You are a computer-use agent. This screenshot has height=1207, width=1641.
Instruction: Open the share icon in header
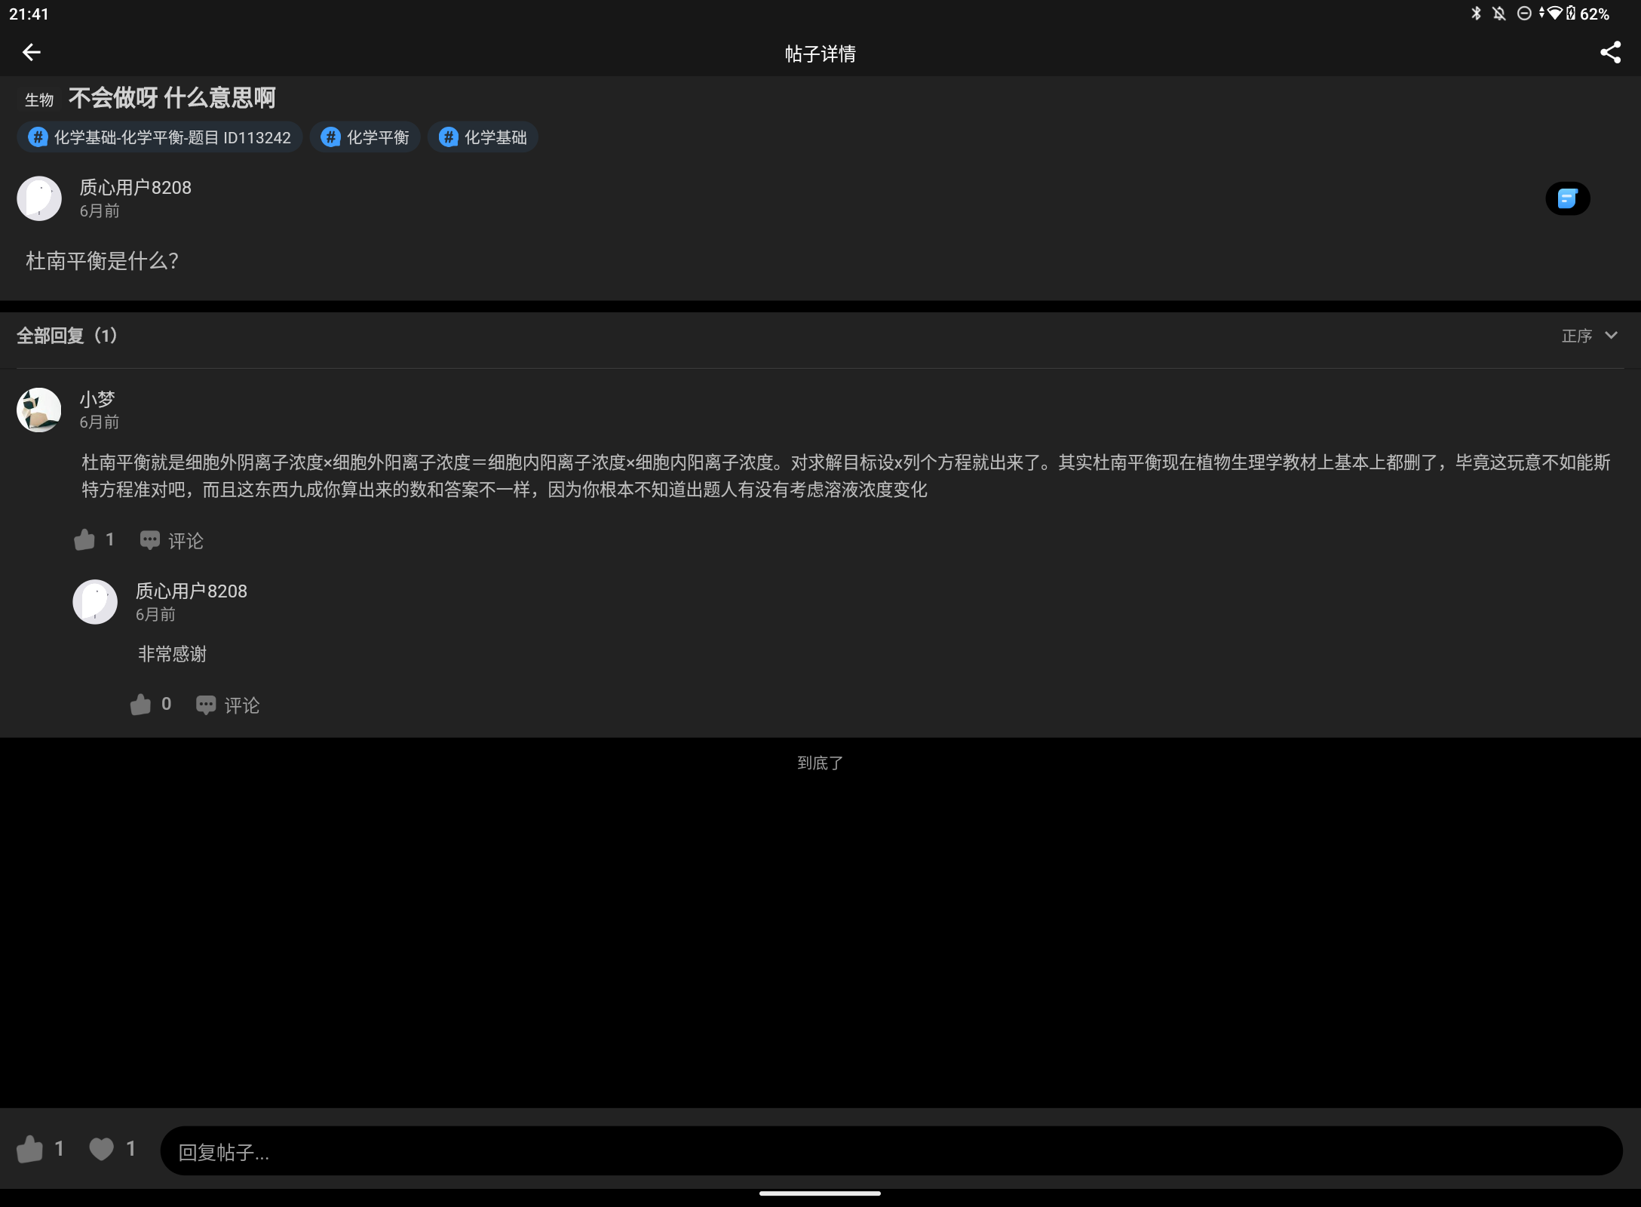coord(1610,52)
